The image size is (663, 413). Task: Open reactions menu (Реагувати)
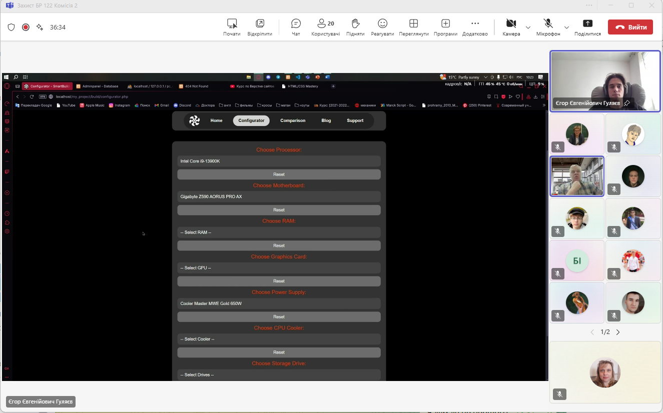[382, 27]
